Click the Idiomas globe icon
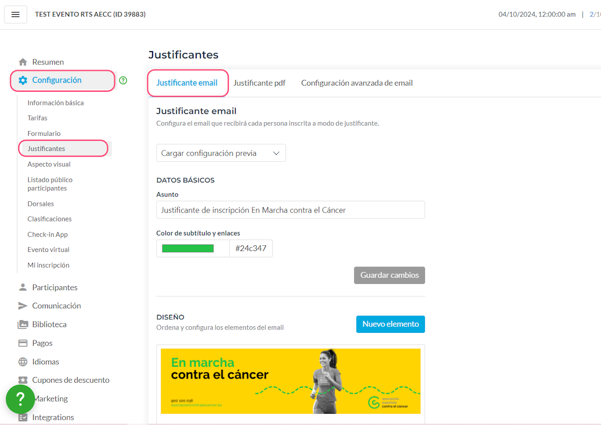This screenshot has height=425, width=601. [x=23, y=362]
